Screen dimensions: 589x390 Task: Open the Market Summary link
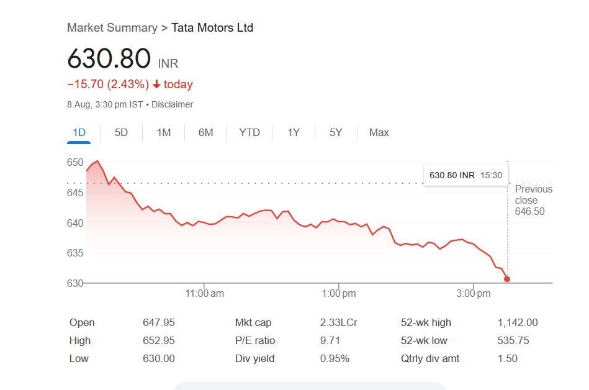tap(112, 28)
